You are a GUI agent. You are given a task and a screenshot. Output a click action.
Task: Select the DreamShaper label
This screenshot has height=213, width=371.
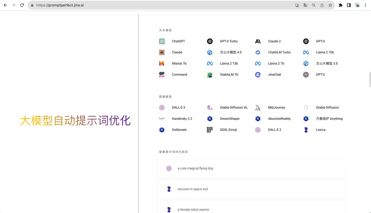tap(230, 119)
